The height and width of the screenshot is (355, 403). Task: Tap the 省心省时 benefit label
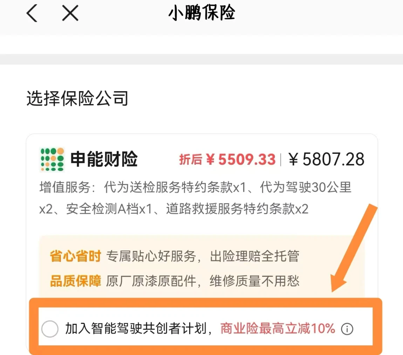75,256
